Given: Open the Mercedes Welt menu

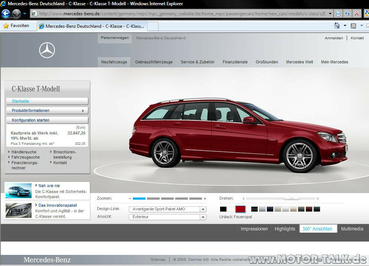Looking at the screenshot, I should (x=300, y=62).
